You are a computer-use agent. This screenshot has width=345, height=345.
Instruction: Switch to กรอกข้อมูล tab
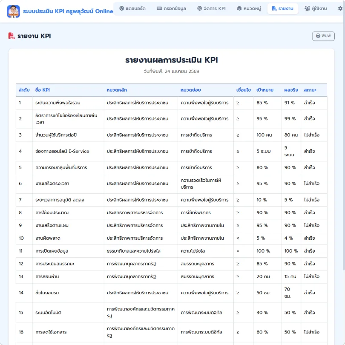tap(171, 9)
